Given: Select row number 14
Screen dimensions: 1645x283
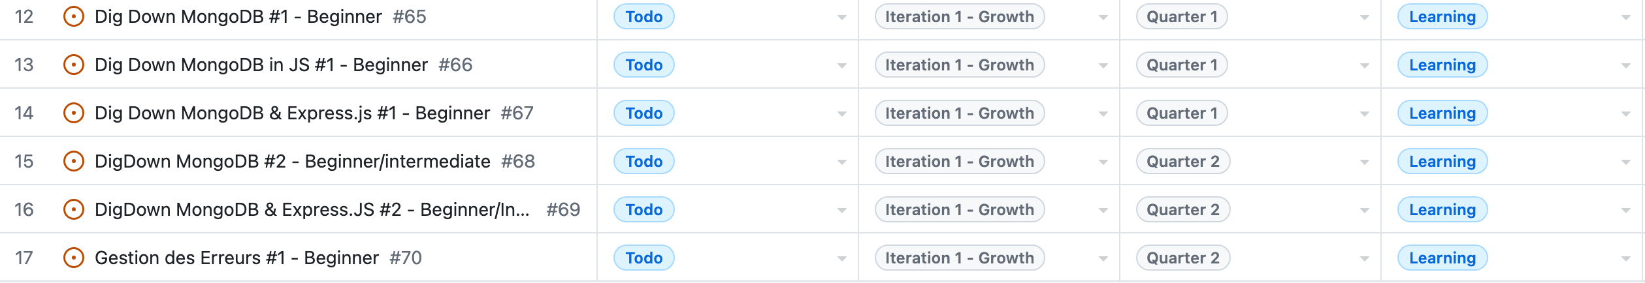Looking at the screenshot, I should tap(24, 113).
